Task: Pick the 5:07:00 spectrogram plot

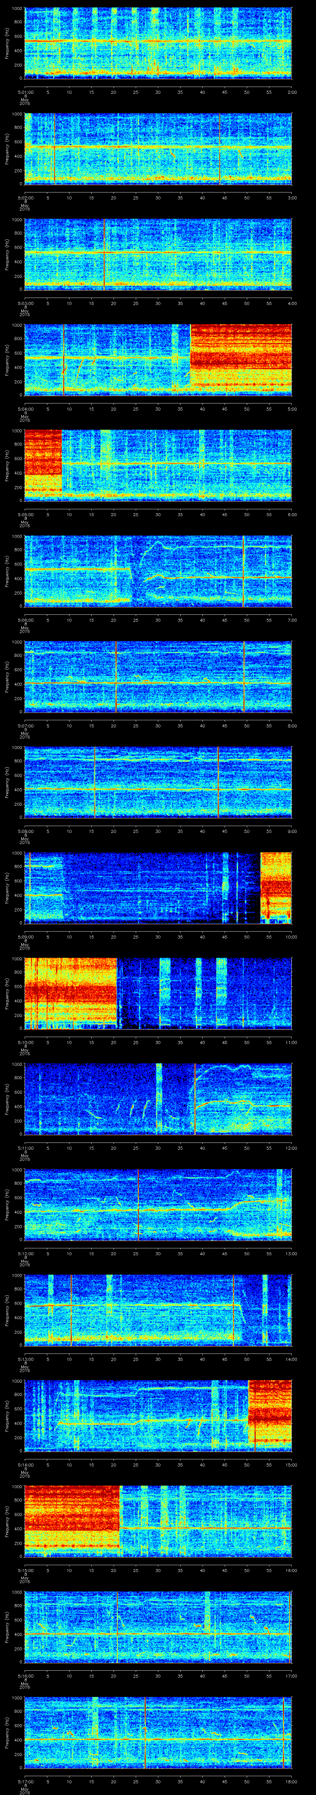Action: [x=158, y=677]
